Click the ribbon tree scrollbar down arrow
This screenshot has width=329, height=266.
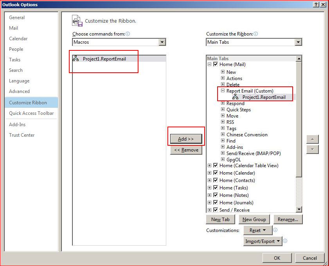point(299,209)
